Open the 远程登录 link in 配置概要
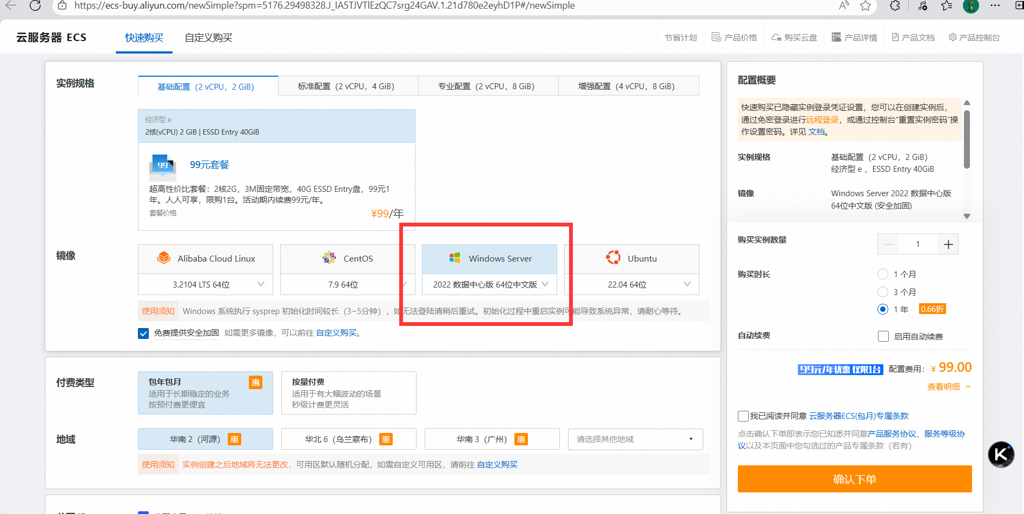1024x514 pixels. 822,119
